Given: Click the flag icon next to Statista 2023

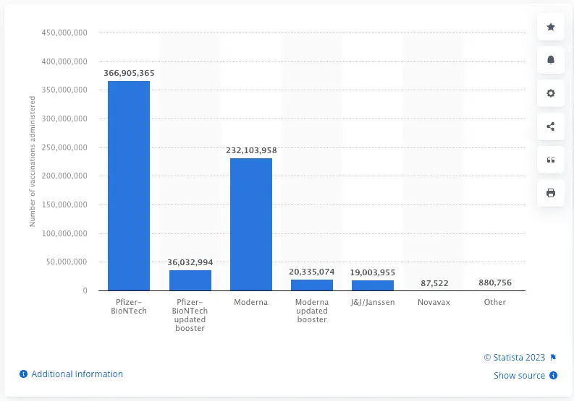Looking at the screenshot, I should (x=553, y=357).
